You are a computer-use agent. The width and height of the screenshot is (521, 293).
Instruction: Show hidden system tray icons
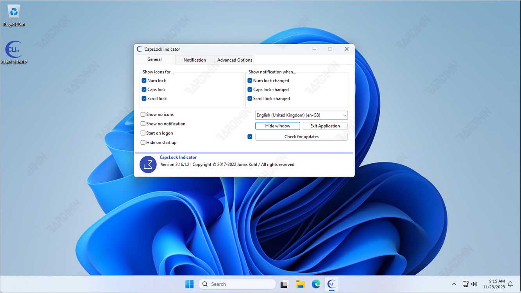[454, 284]
